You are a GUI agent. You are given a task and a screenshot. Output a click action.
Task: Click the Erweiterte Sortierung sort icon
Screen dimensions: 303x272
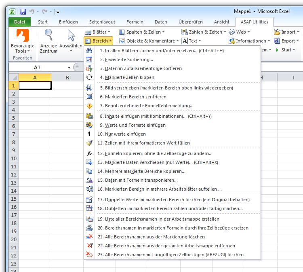click(89, 59)
